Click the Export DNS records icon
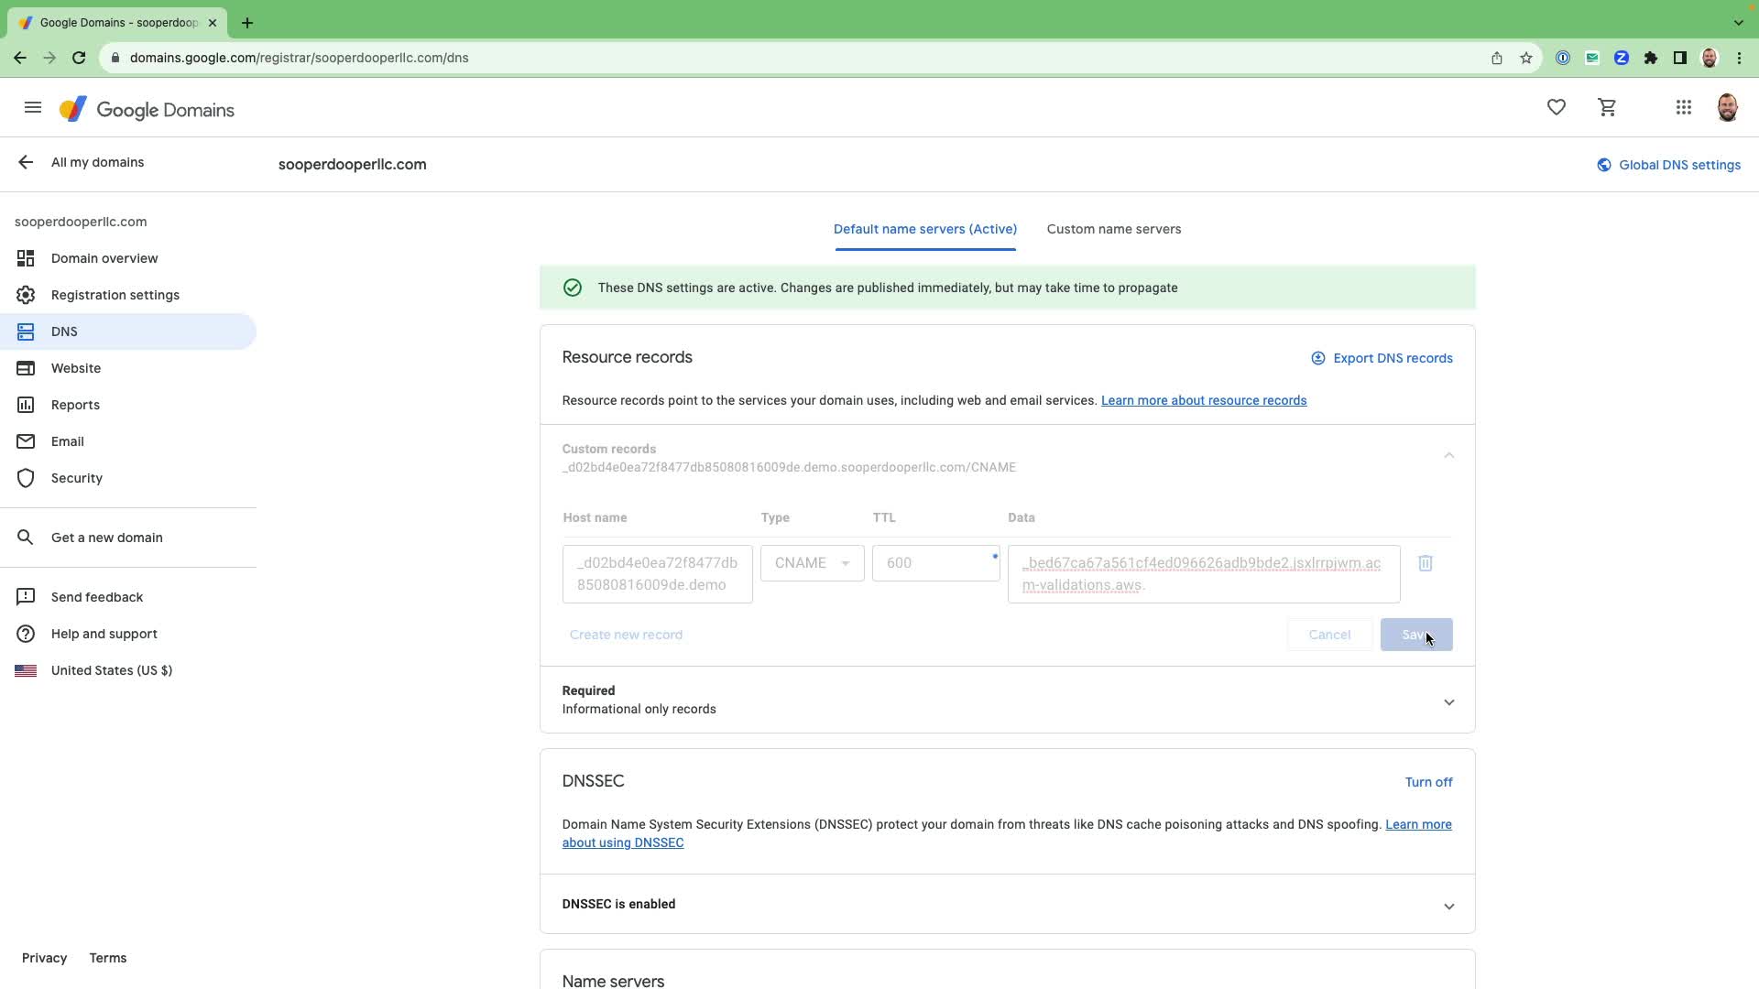Image resolution: width=1759 pixels, height=989 pixels. coord(1317,358)
